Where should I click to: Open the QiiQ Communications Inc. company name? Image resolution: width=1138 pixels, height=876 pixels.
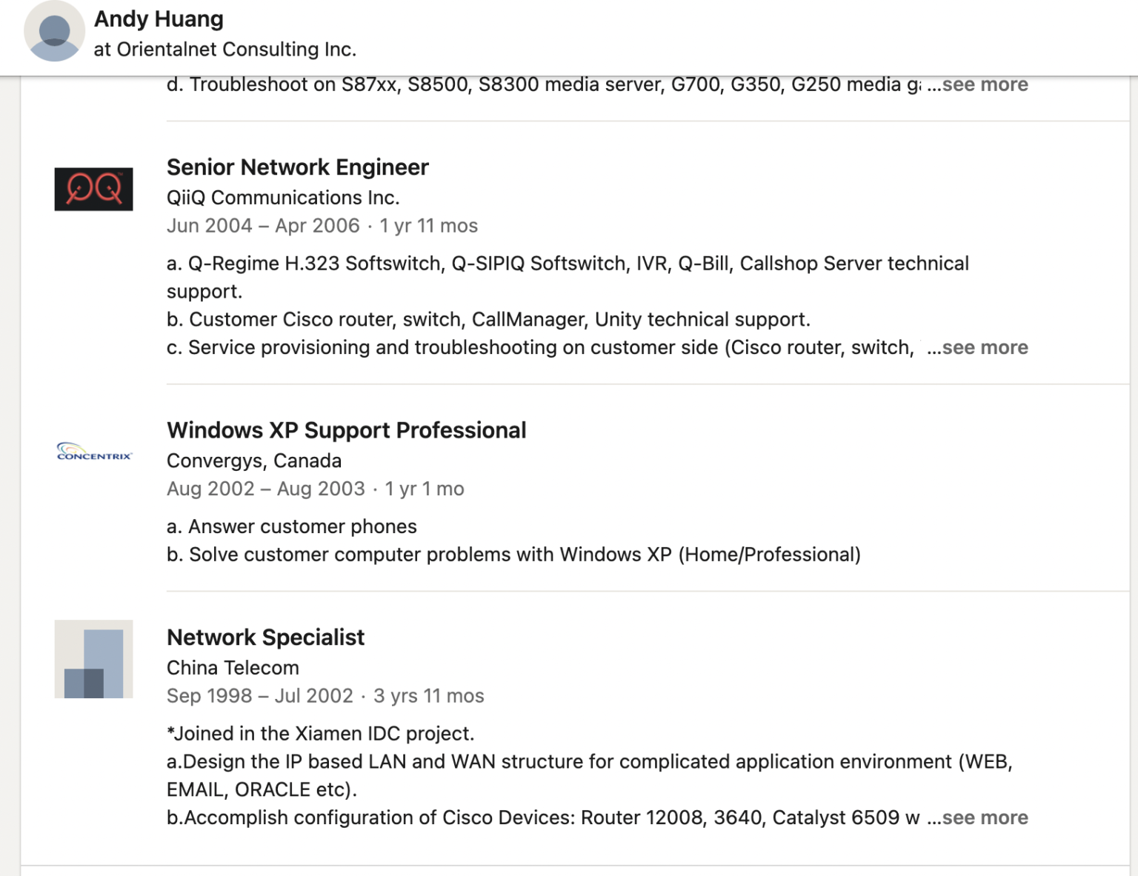(282, 198)
